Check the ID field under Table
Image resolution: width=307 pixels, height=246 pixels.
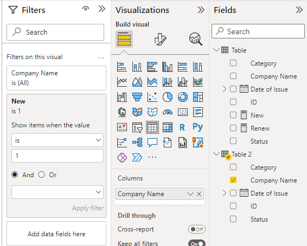233,102
